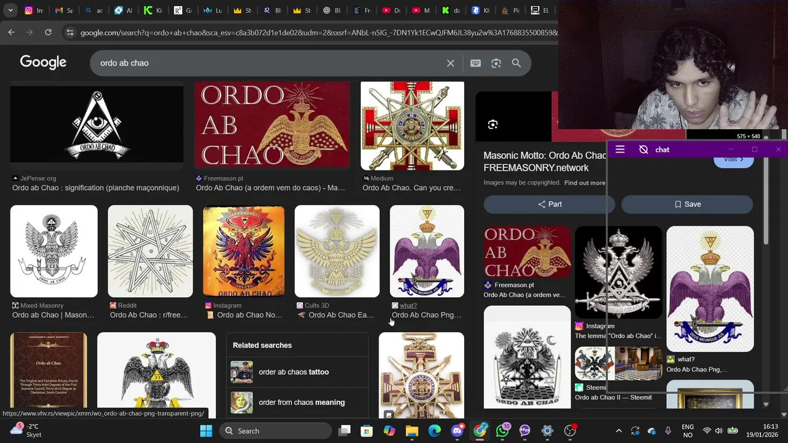Open the large purple eagle related image in side panel
The width and height of the screenshot is (788, 443).
[710, 289]
